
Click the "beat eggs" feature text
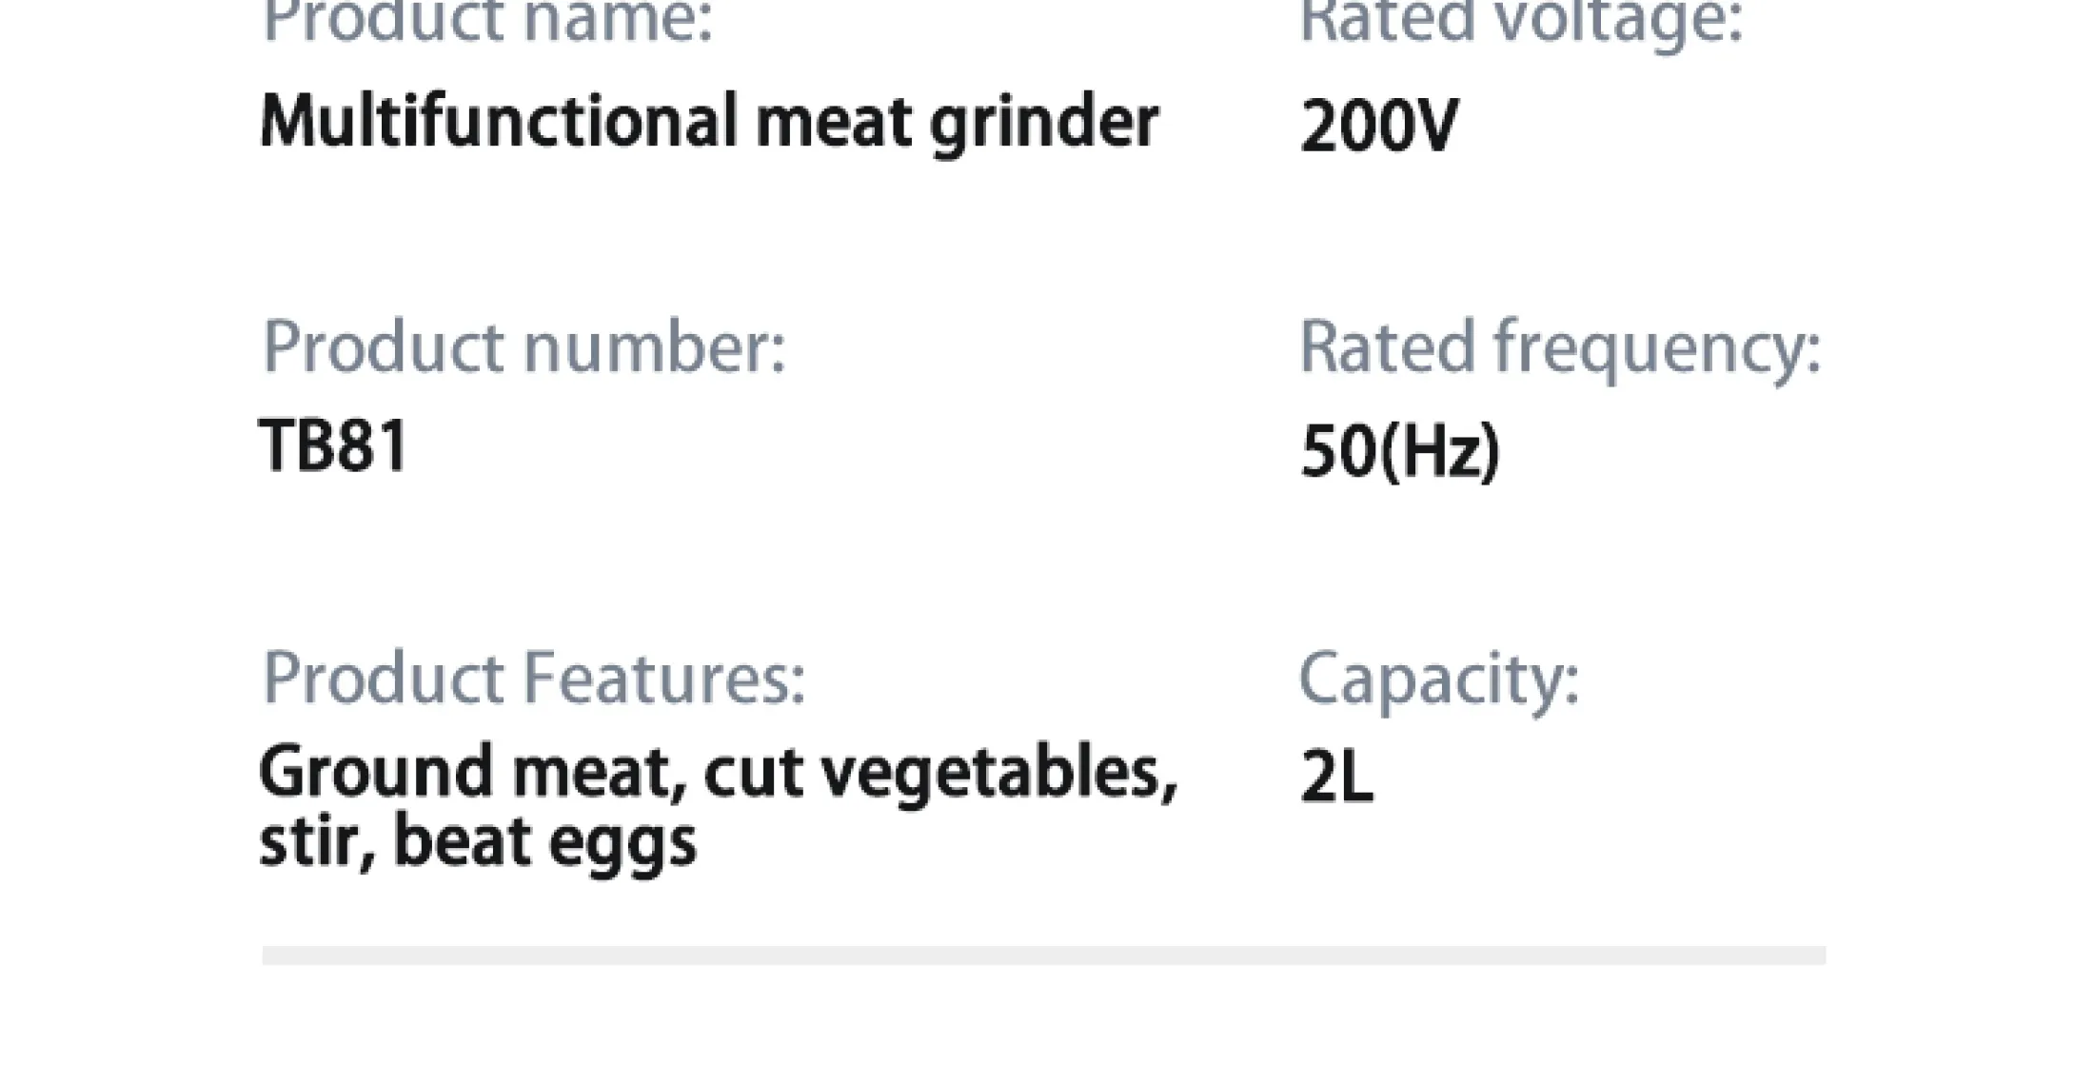tap(544, 844)
